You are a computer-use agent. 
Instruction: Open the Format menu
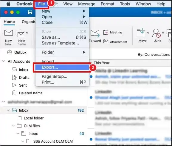tap(108, 4)
